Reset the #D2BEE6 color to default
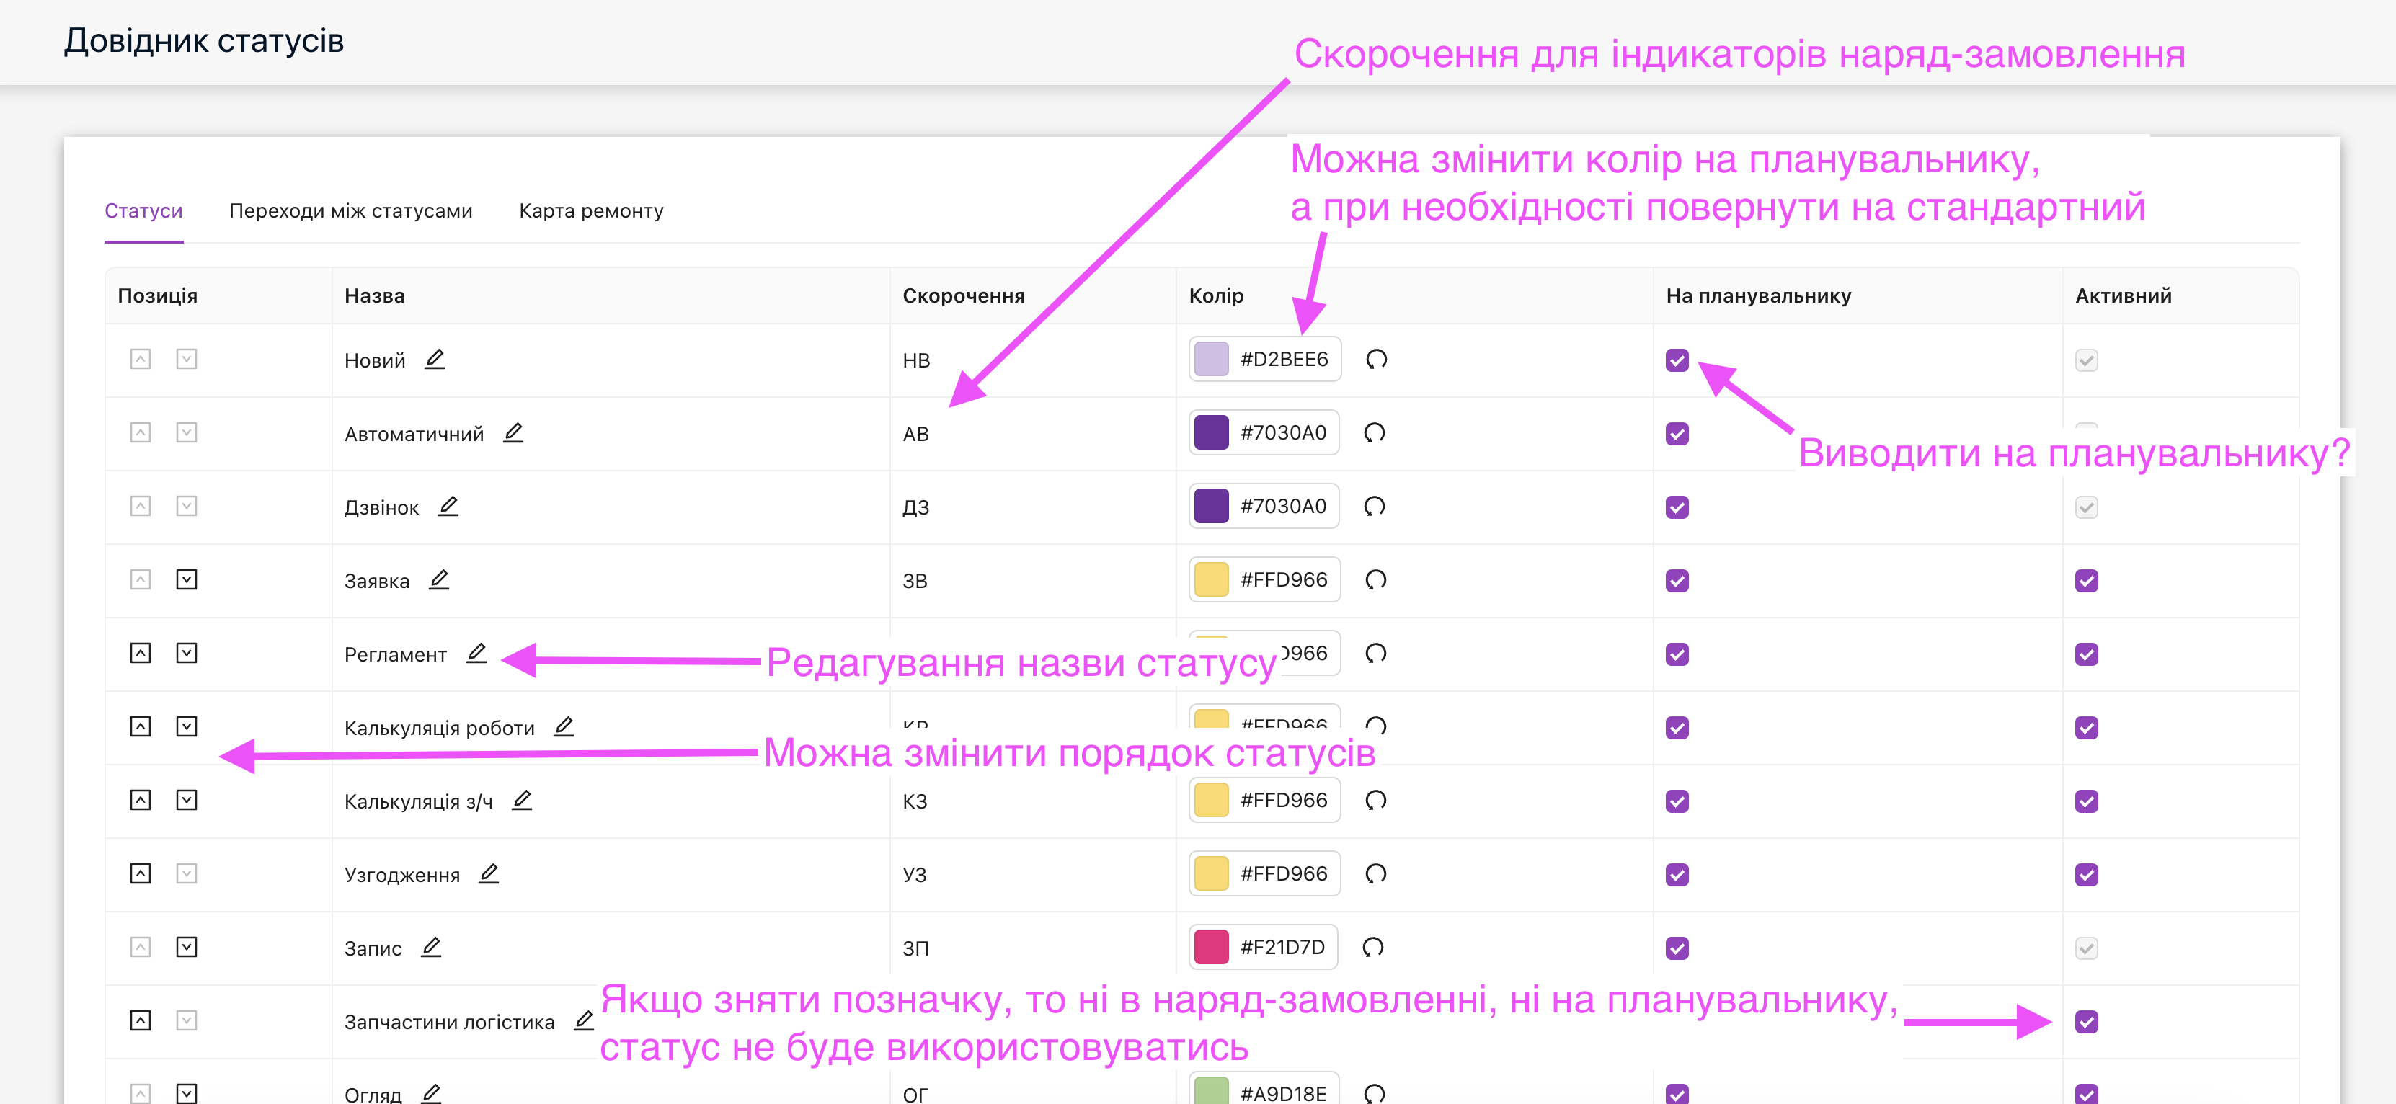The height and width of the screenshot is (1104, 2396). [1377, 359]
